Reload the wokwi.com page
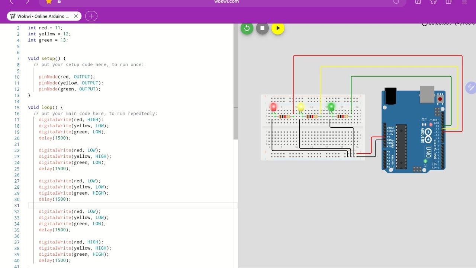The height and width of the screenshot is (268, 476). tap(396, 2)
